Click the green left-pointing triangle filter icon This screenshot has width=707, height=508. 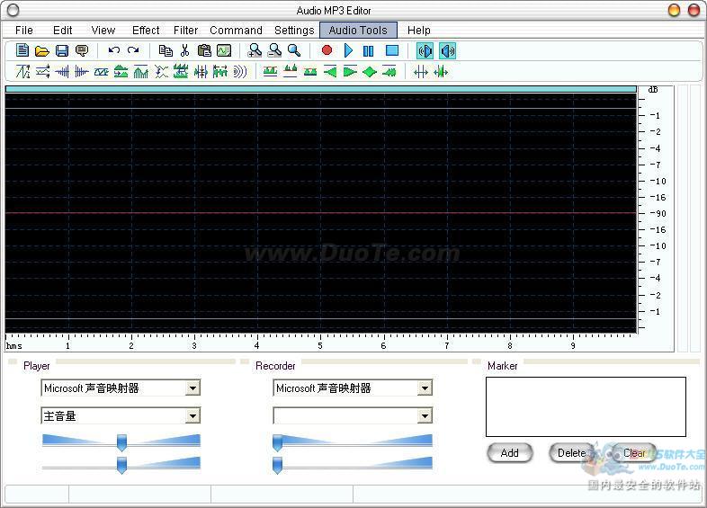pyautogui.click(x=330, y=71)
